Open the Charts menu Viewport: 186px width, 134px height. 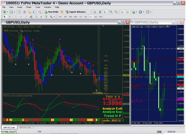click(29, 7)
